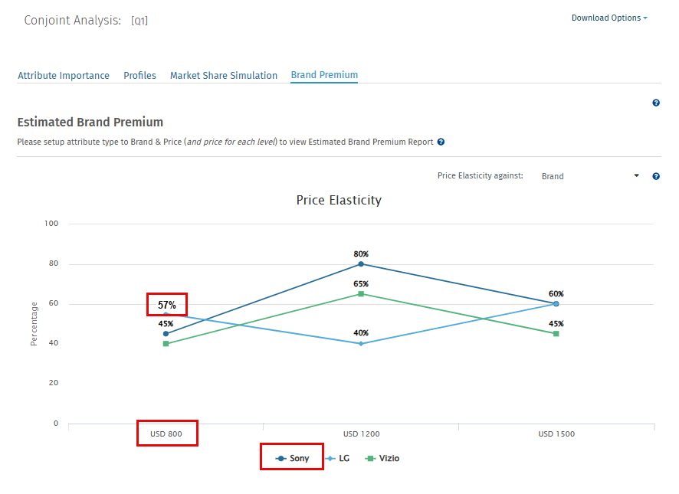679x494 pixels.
Task: Open the Profiles tab
Action: [139, 75]
